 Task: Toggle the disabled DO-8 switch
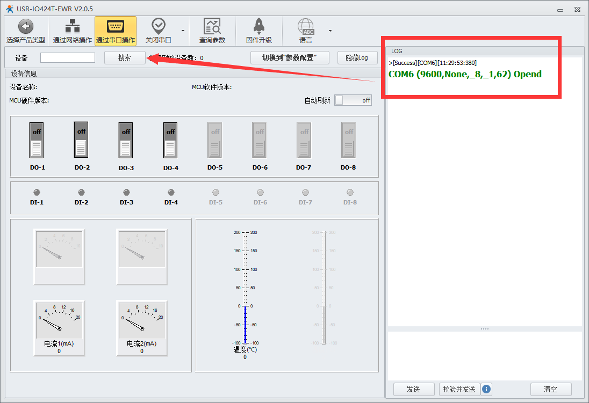(349, 140)
